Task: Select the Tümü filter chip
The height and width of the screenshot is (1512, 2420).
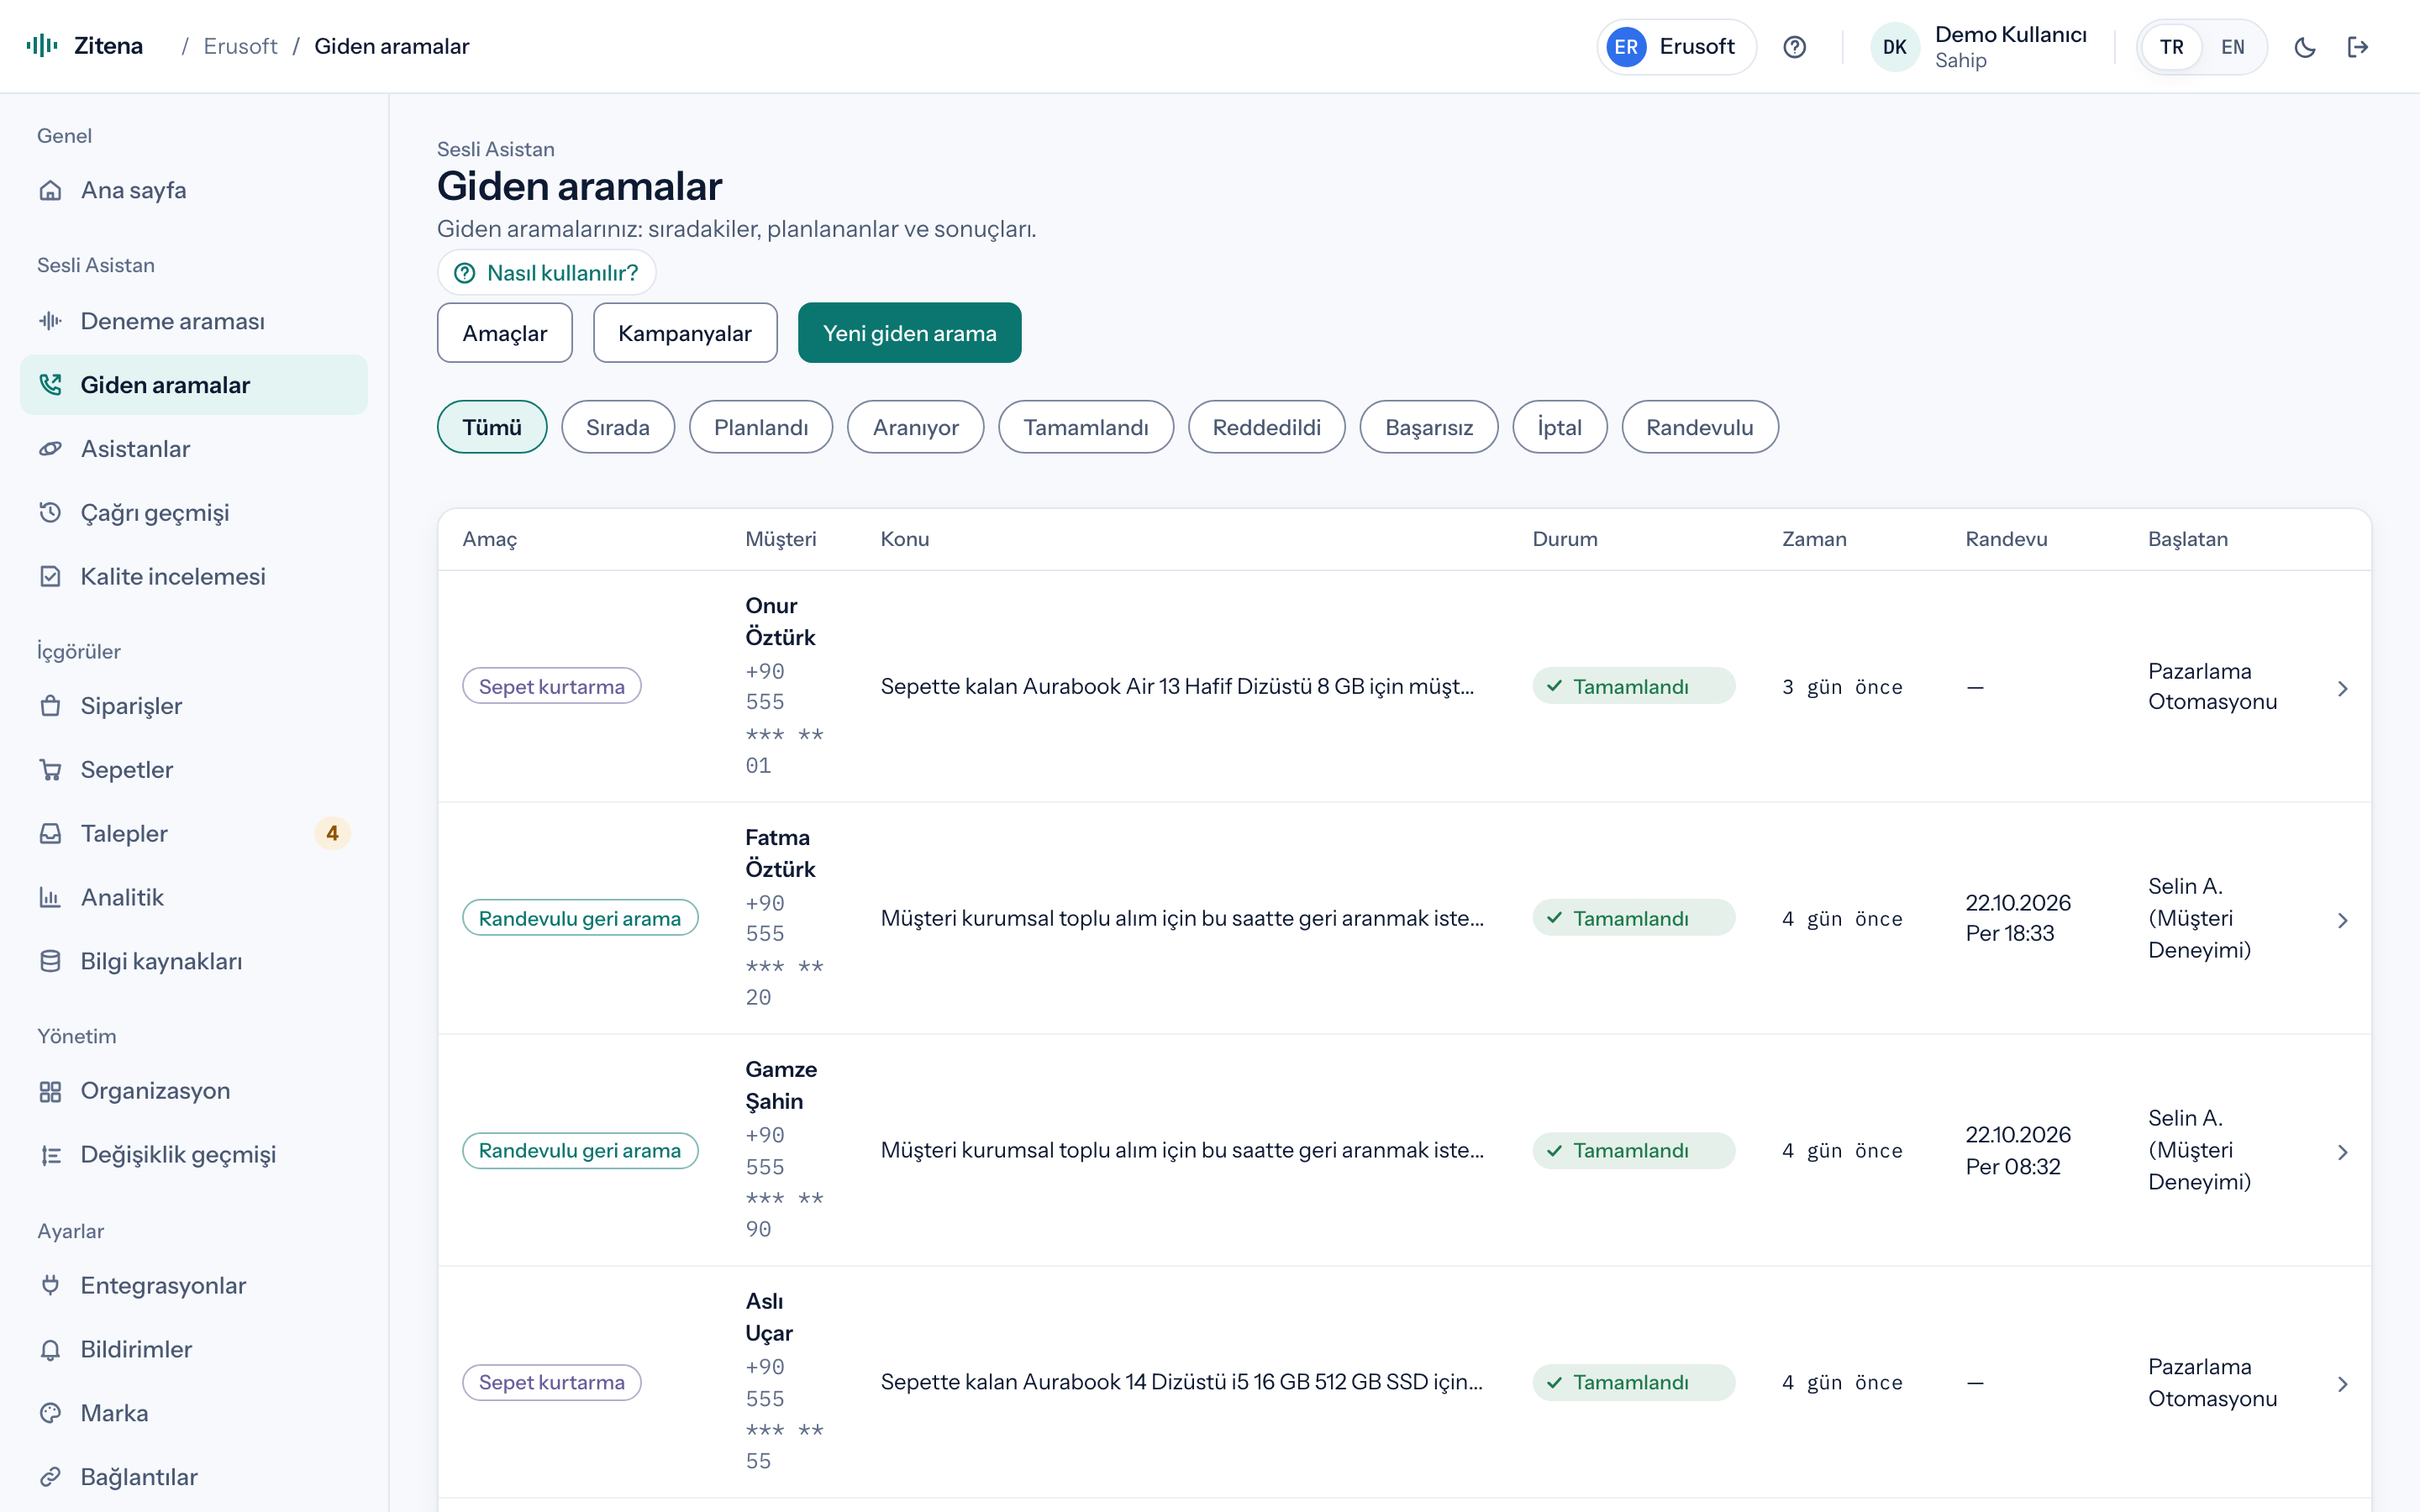Action: [x=492, y=427]
